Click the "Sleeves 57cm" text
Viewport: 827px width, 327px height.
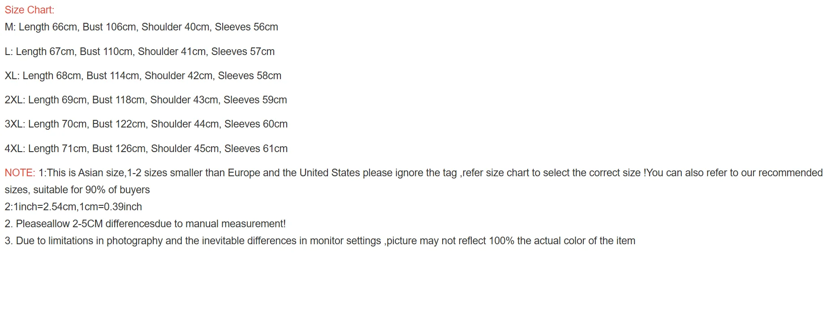pos(243,51)
